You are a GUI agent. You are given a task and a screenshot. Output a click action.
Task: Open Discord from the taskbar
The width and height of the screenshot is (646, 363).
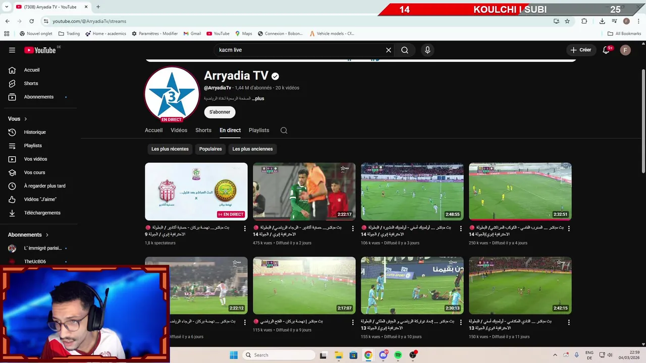383,355
